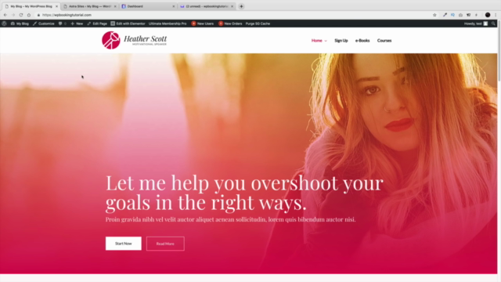Open Ultimate Membership Pro menu

pyautogui.click(x=168, y=23)
